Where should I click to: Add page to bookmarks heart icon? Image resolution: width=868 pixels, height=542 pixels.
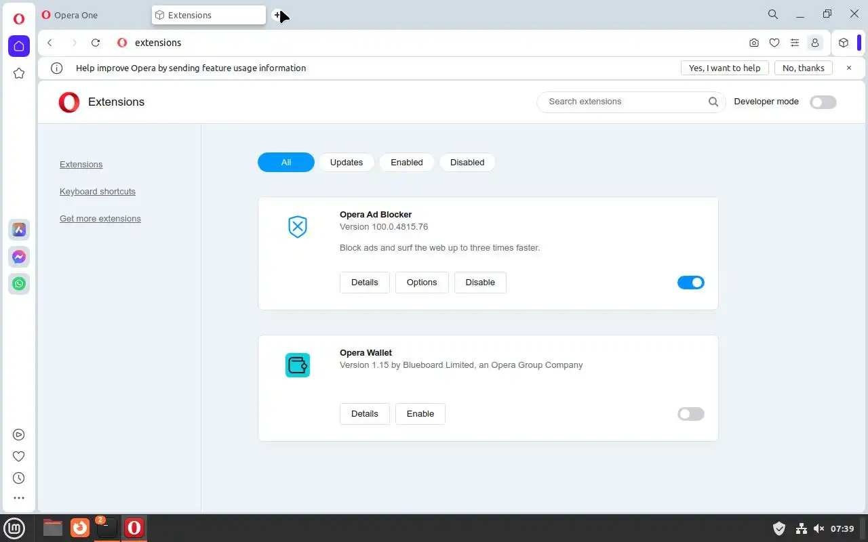pyautogui.click(x=774, y=43)
